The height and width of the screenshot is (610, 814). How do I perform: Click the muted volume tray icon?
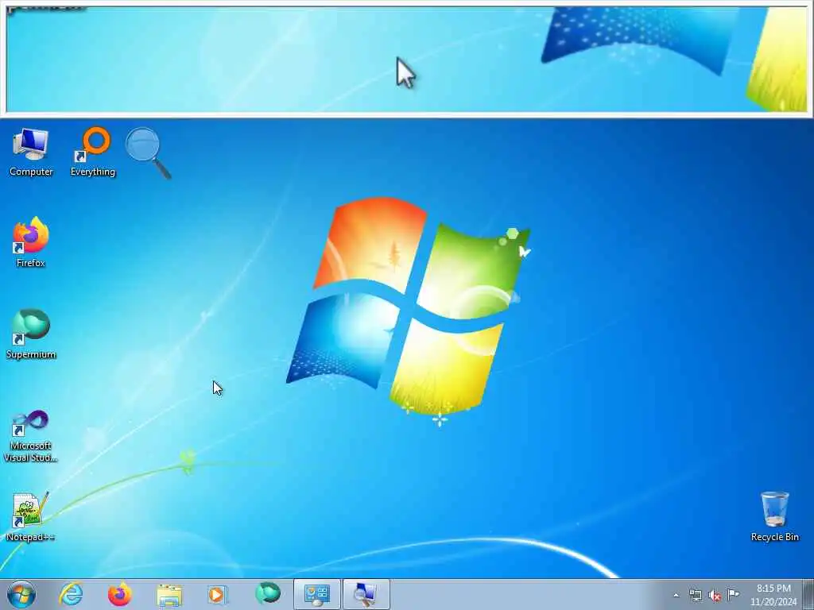click(x=715, y=595)
